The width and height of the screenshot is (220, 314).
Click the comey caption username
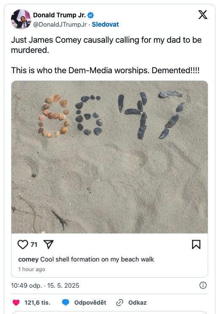pos(28,259)
